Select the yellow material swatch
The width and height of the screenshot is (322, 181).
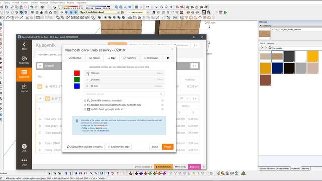[313, 56]
